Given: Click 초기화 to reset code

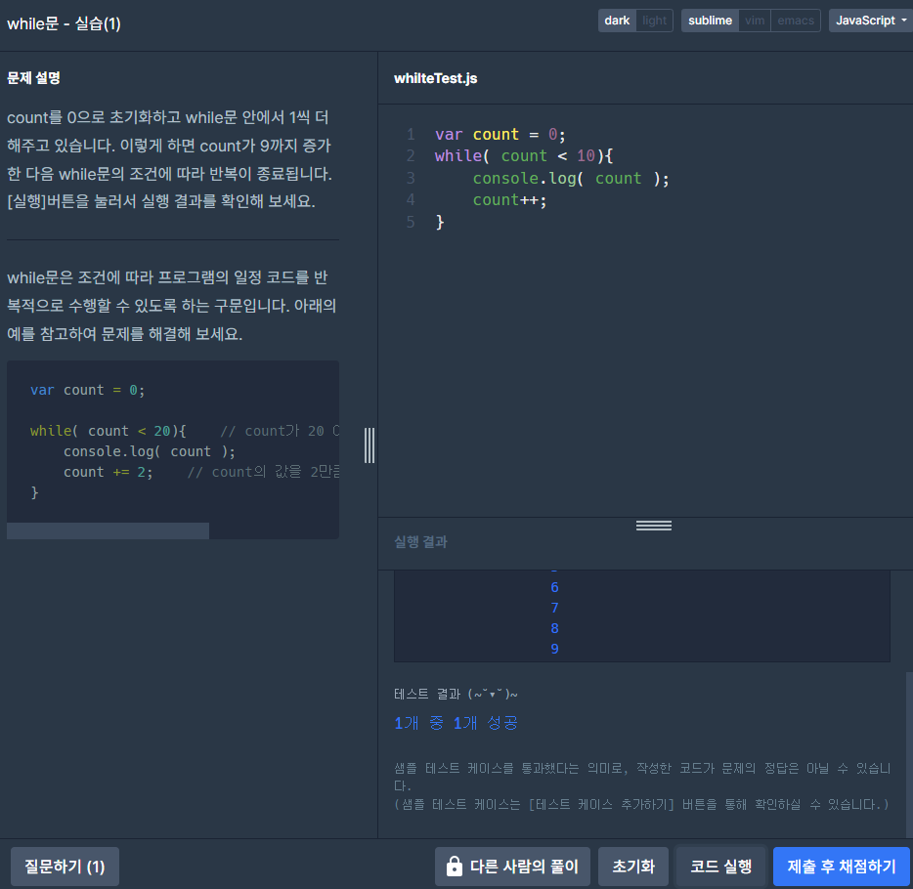Looking at the screenshot, I should 632,867.
